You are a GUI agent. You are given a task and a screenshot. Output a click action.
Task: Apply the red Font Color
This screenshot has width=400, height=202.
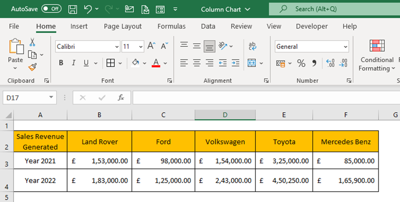click(156, 63)
